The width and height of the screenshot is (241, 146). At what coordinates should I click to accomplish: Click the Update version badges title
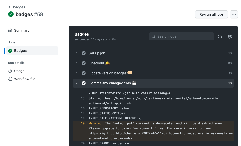107,73
